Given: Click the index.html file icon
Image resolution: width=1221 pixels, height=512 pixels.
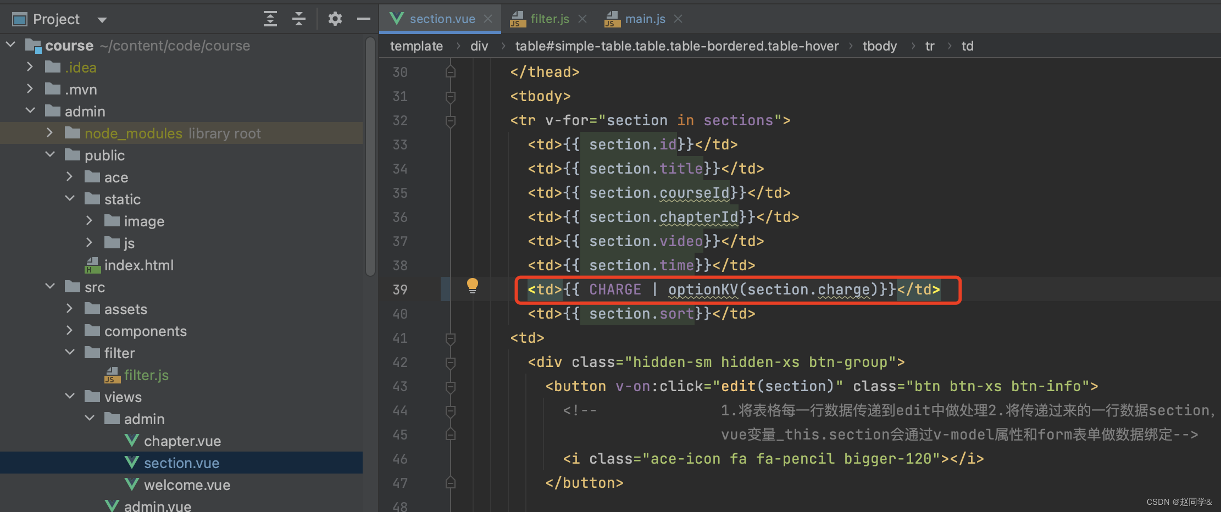Looking at the screenshot, I should [92, 265].
